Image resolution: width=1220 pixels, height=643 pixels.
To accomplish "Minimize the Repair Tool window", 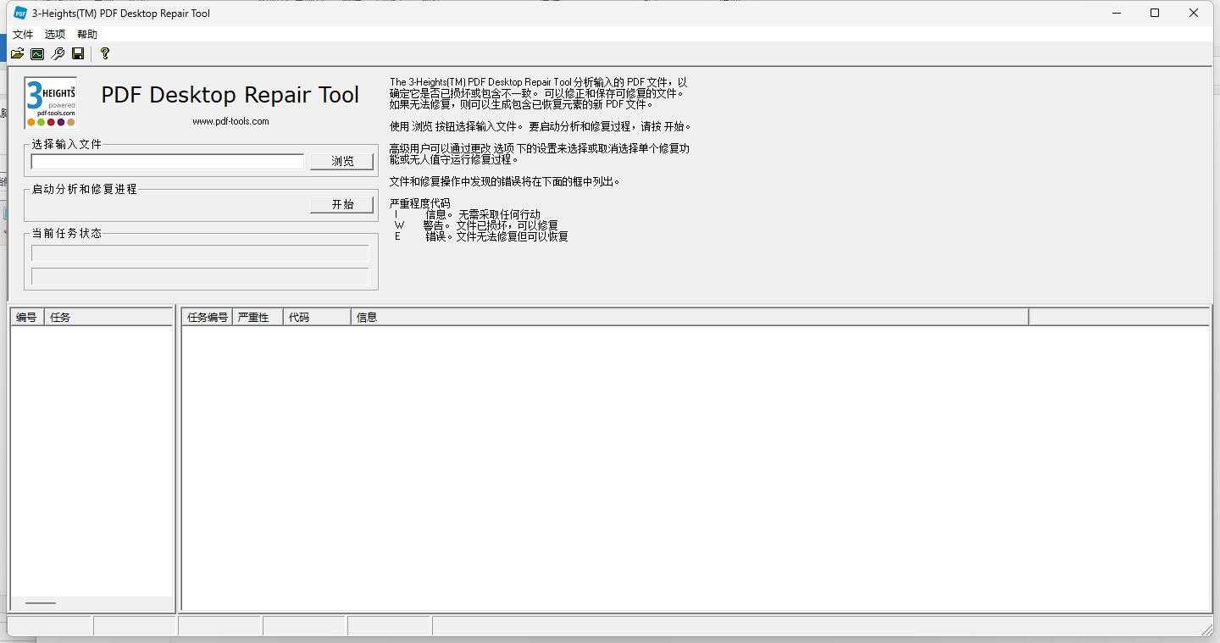I will click(x=1116, y=13).
